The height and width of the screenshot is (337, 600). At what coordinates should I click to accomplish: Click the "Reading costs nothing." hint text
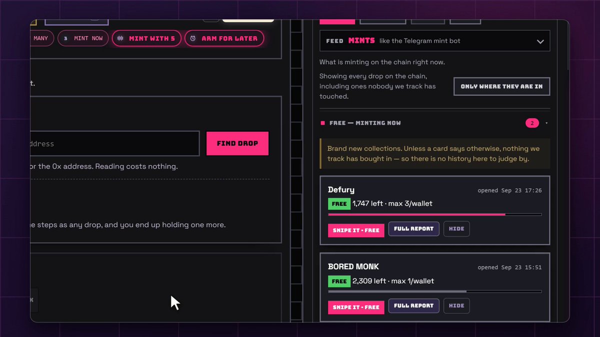coord(136,166)
